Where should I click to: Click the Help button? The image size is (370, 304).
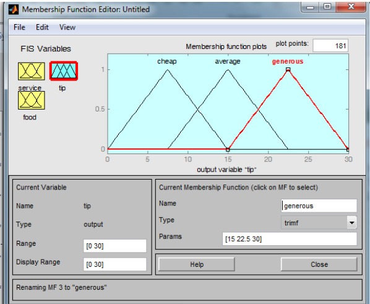197,264
